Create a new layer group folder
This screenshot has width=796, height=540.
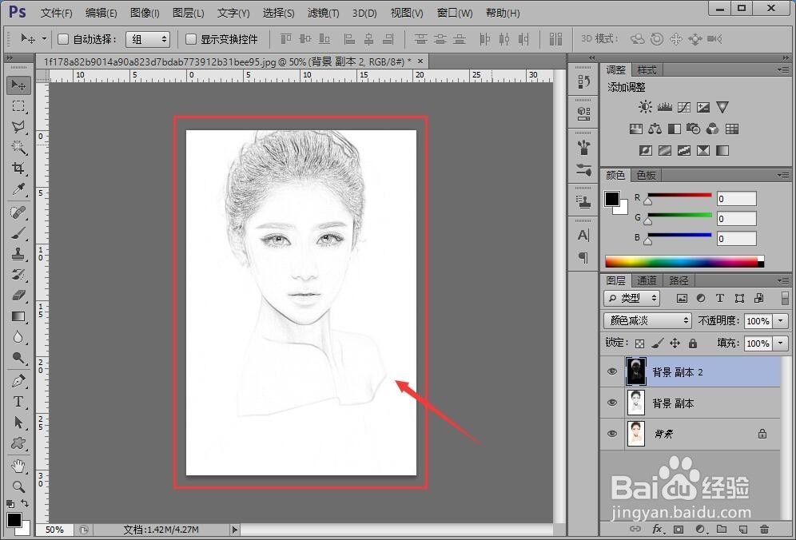pos(722,529)
